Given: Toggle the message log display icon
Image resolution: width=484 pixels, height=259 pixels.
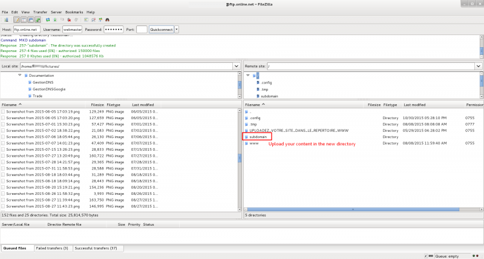Looking at the screenshot, I should [17, 19].
